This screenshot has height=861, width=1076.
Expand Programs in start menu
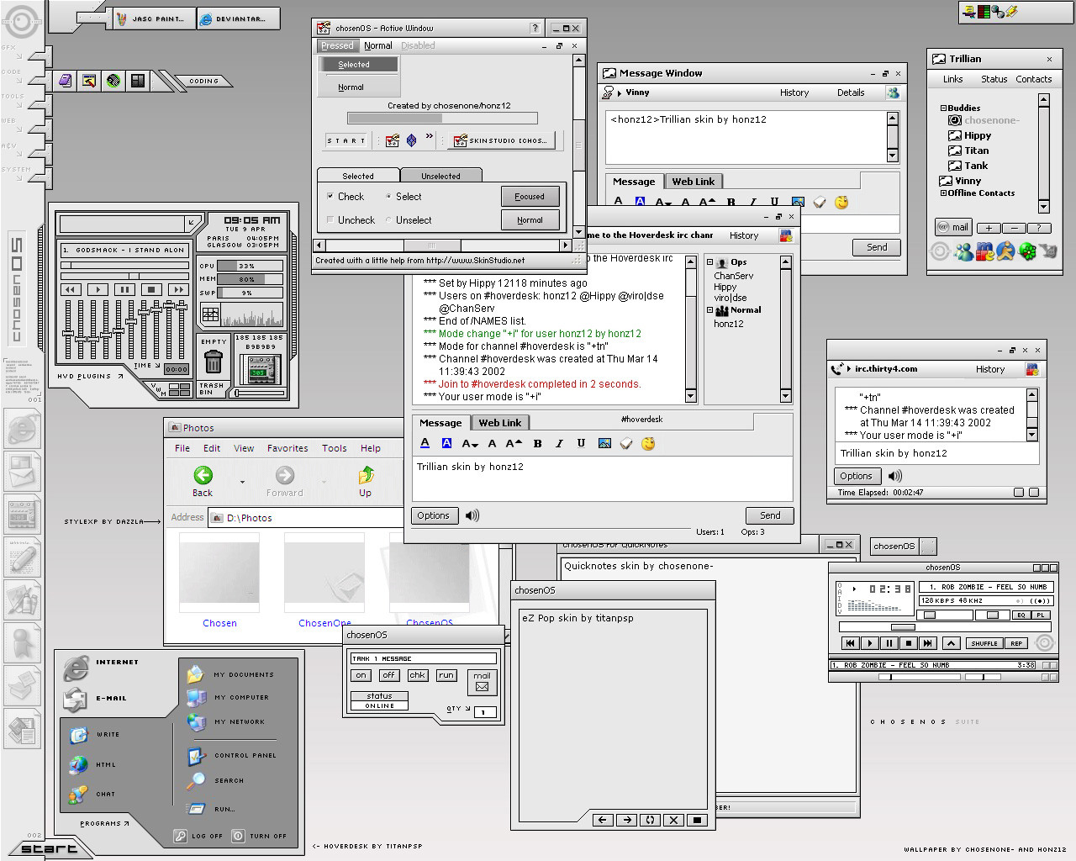104,824
